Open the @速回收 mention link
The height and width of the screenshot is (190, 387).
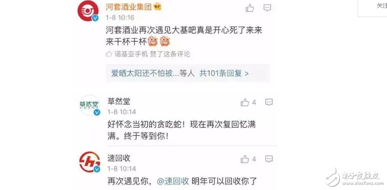(x=173, y=181)
